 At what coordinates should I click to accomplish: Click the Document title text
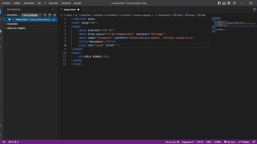tap(96, 42)
